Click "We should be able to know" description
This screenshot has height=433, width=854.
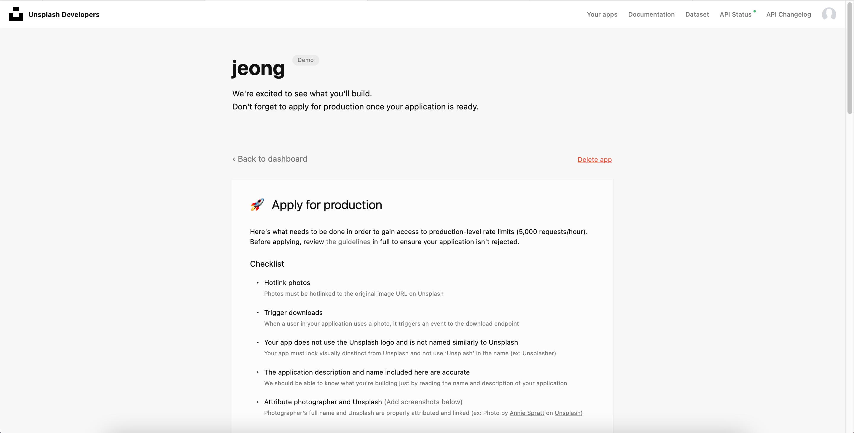[x=415, y=383]
